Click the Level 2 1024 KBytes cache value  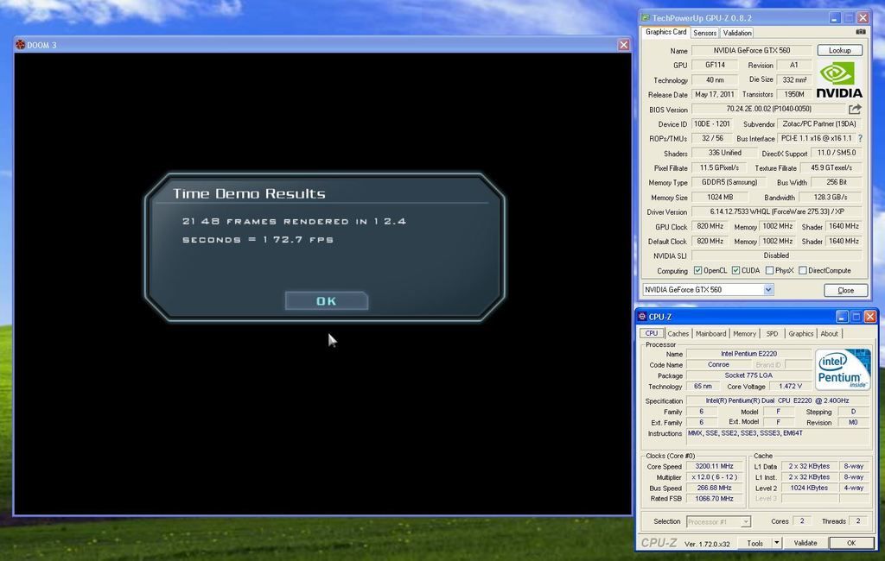click(809, 488)
